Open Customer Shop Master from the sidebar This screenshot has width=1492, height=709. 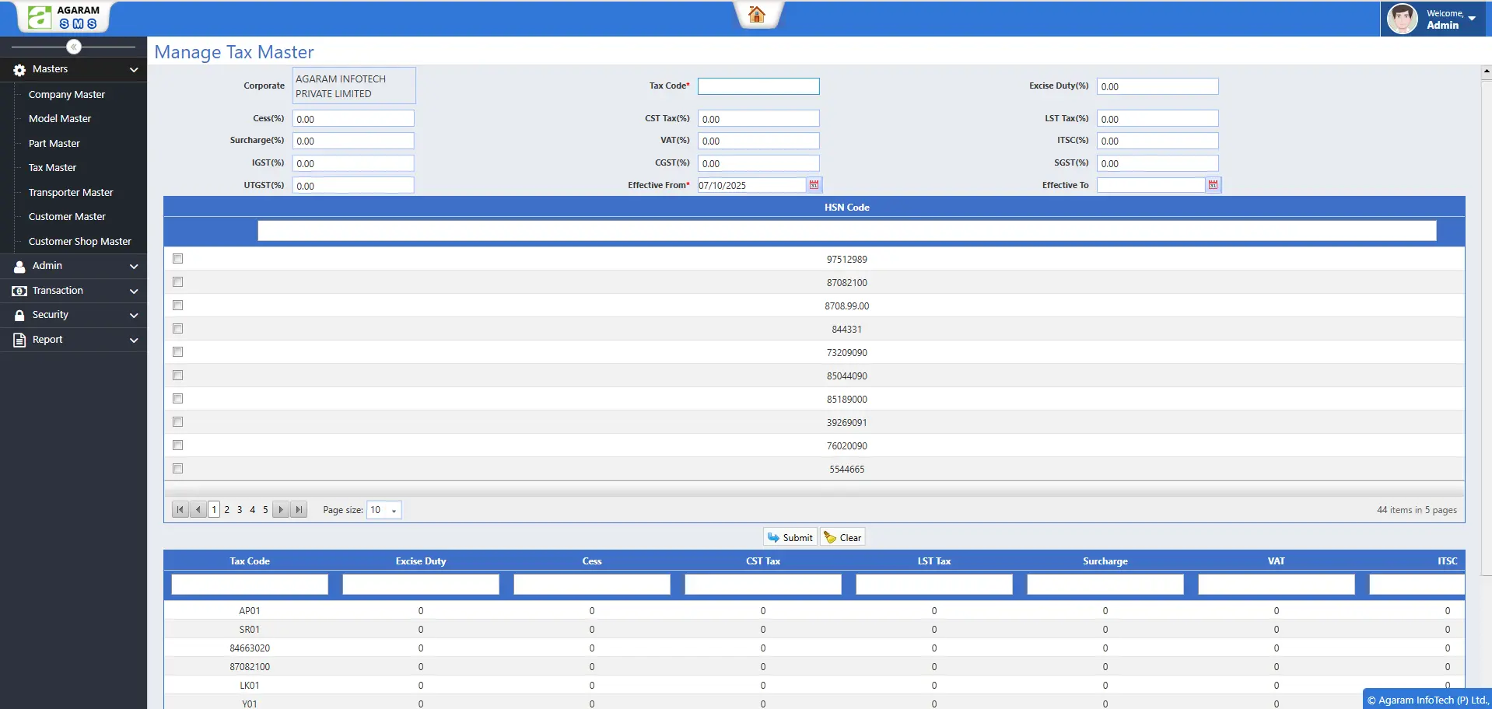[x=80, y=241]
